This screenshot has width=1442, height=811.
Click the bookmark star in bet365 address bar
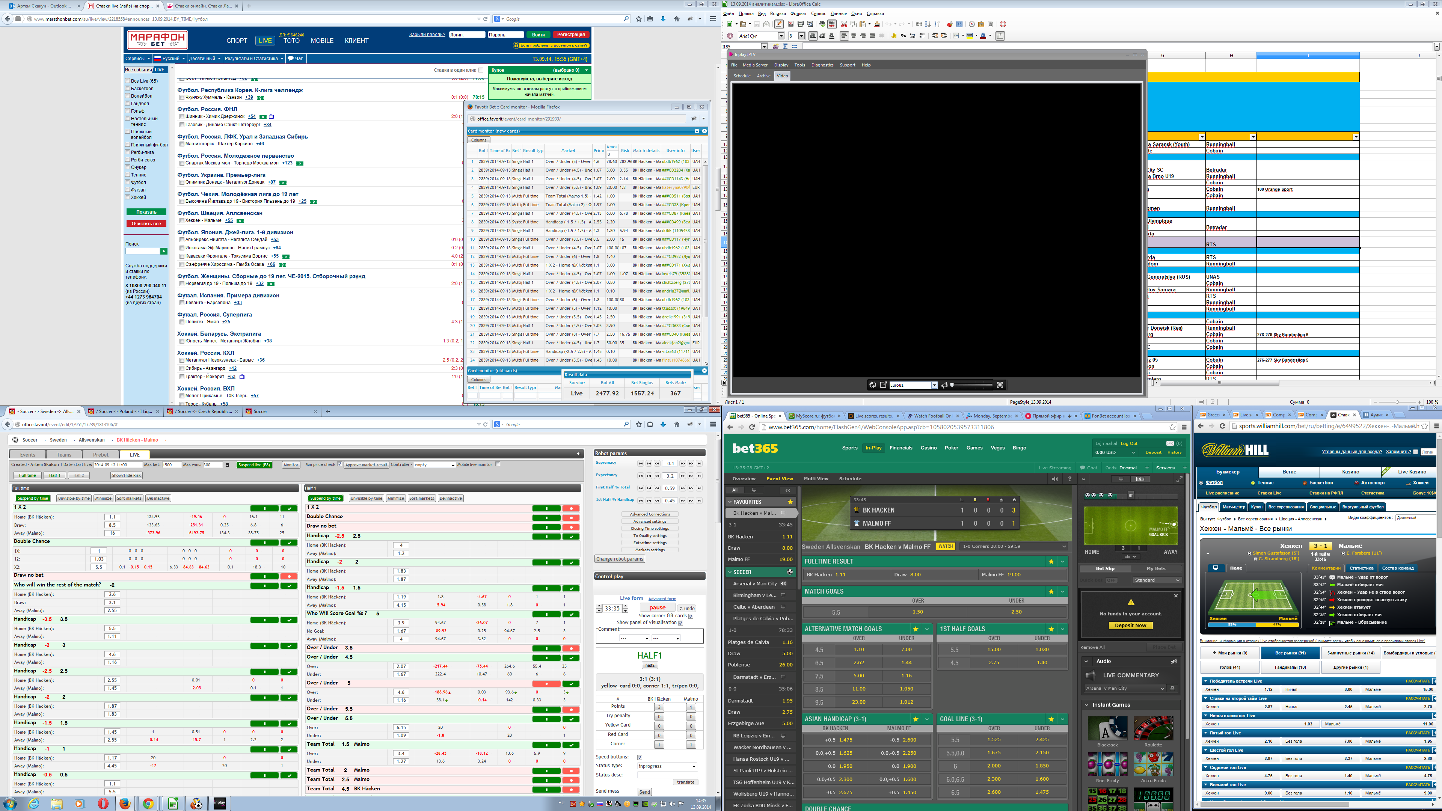pyautogui.click(x=1172, y=427)
